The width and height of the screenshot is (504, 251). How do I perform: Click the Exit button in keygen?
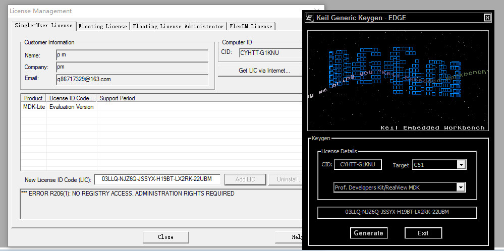tap(423, 233)
